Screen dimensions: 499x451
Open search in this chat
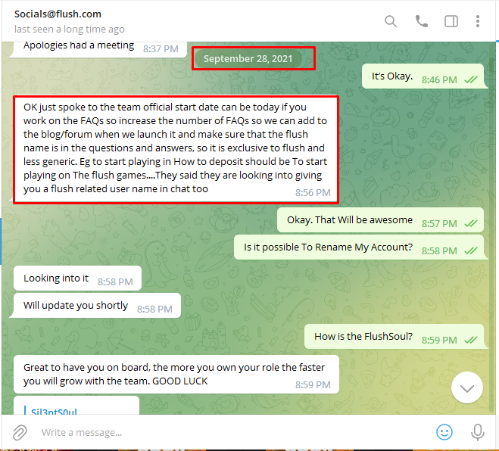(x=391, y=21)
